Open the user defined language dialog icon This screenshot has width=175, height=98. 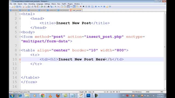(x=77, y=7)
